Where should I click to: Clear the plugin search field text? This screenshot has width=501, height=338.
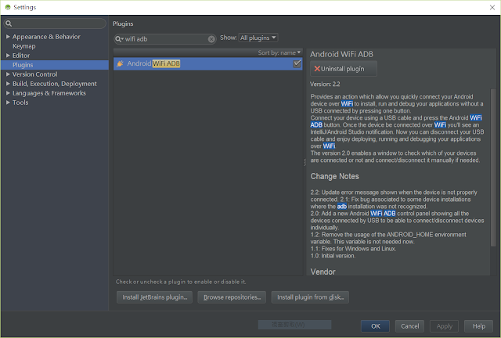211,39
